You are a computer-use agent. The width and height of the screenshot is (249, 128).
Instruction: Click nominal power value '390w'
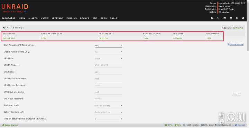click(x=146, y=38)
